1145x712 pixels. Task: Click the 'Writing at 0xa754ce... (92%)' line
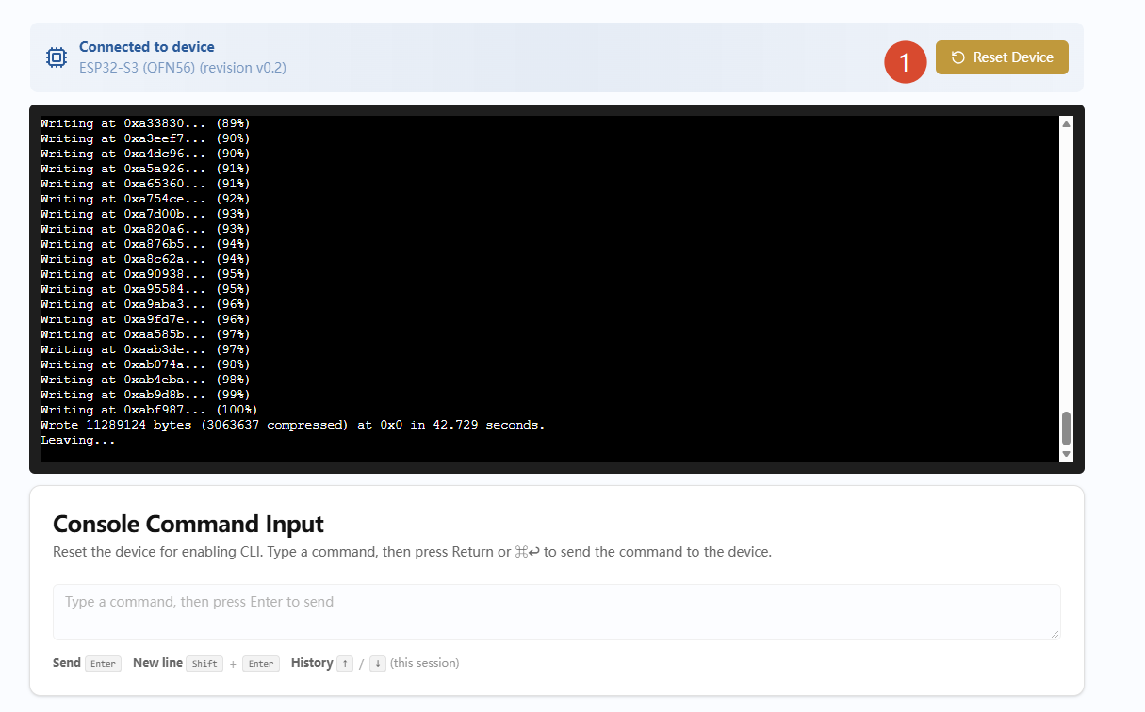pos(145,199)
